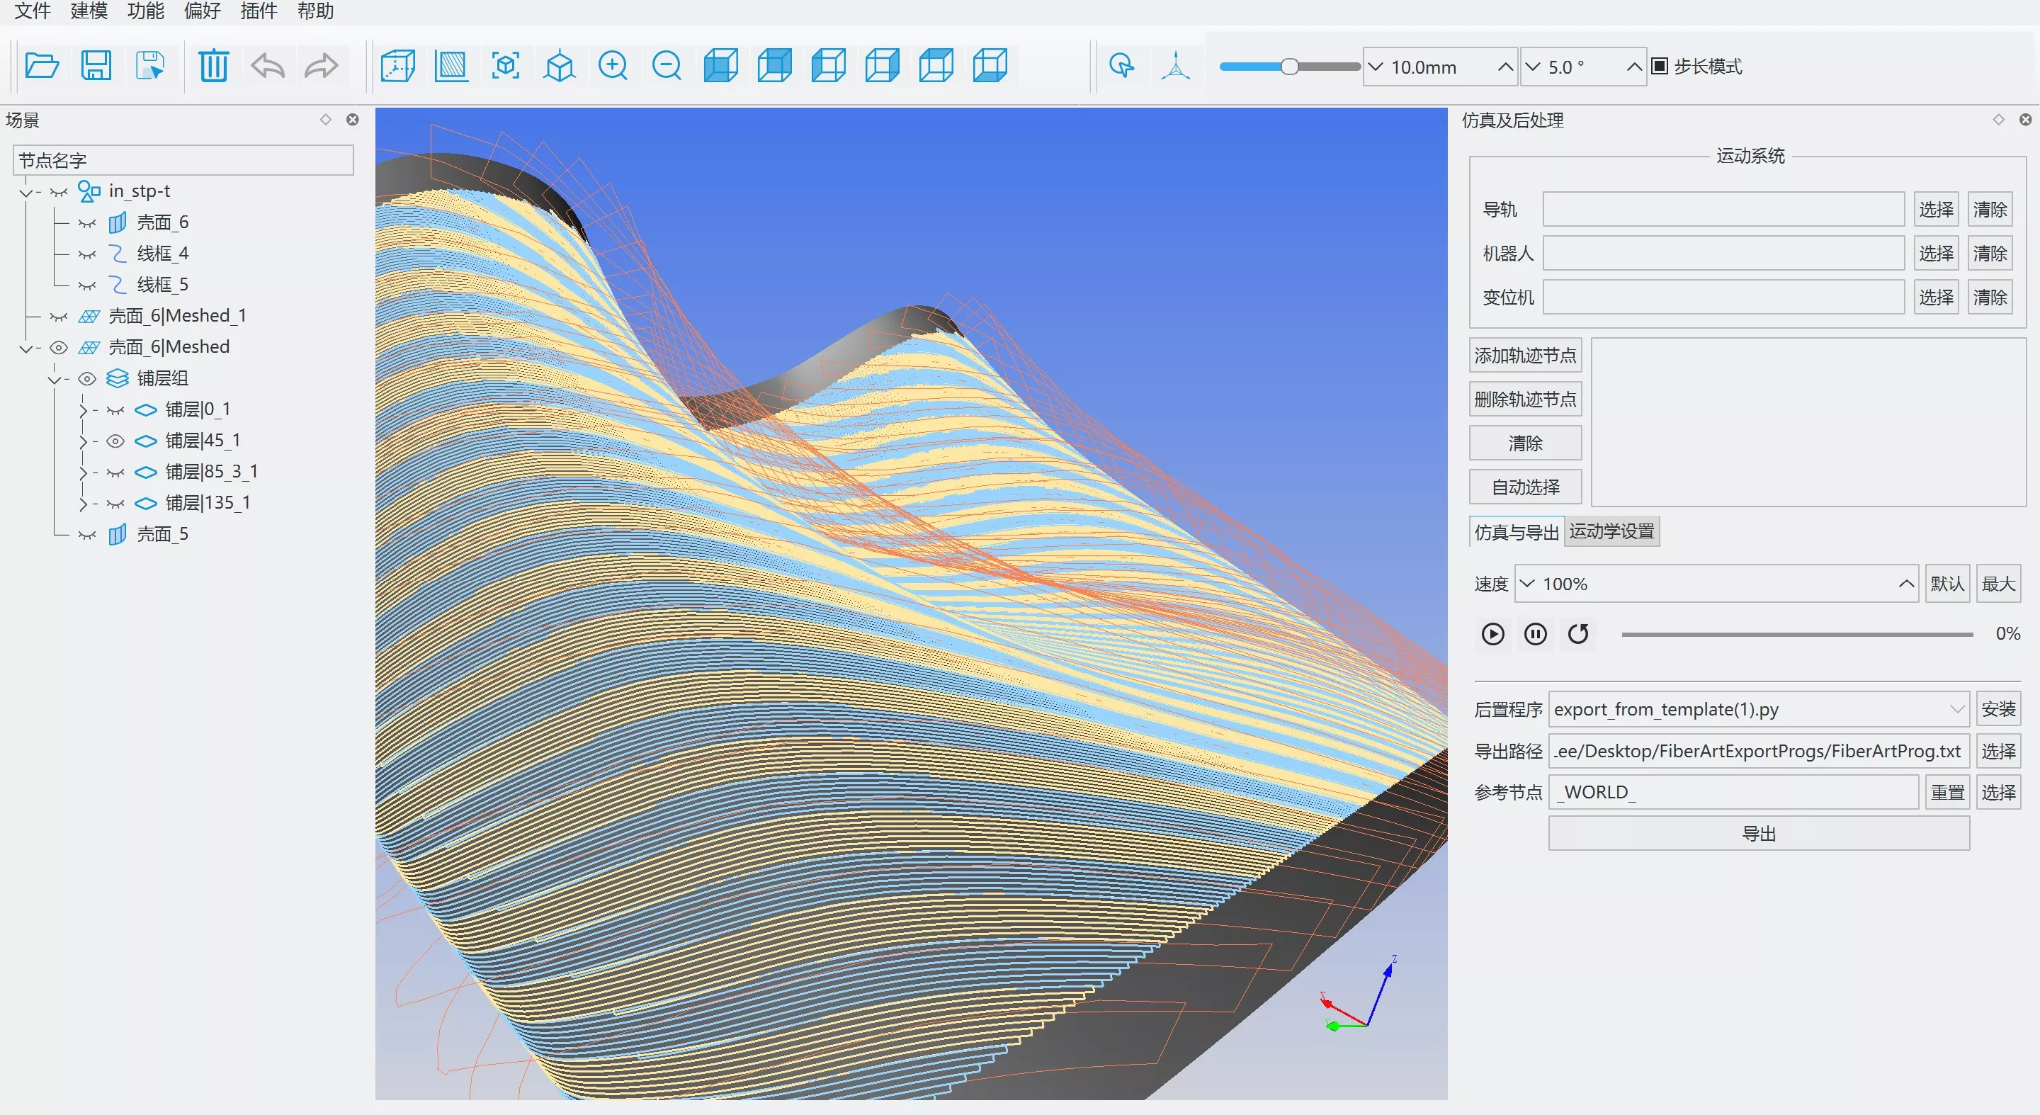Hide layer 铺层|45_1 via its eye icon
The width and height of the screenshot is (2040, 1115).
pos(115,441)
